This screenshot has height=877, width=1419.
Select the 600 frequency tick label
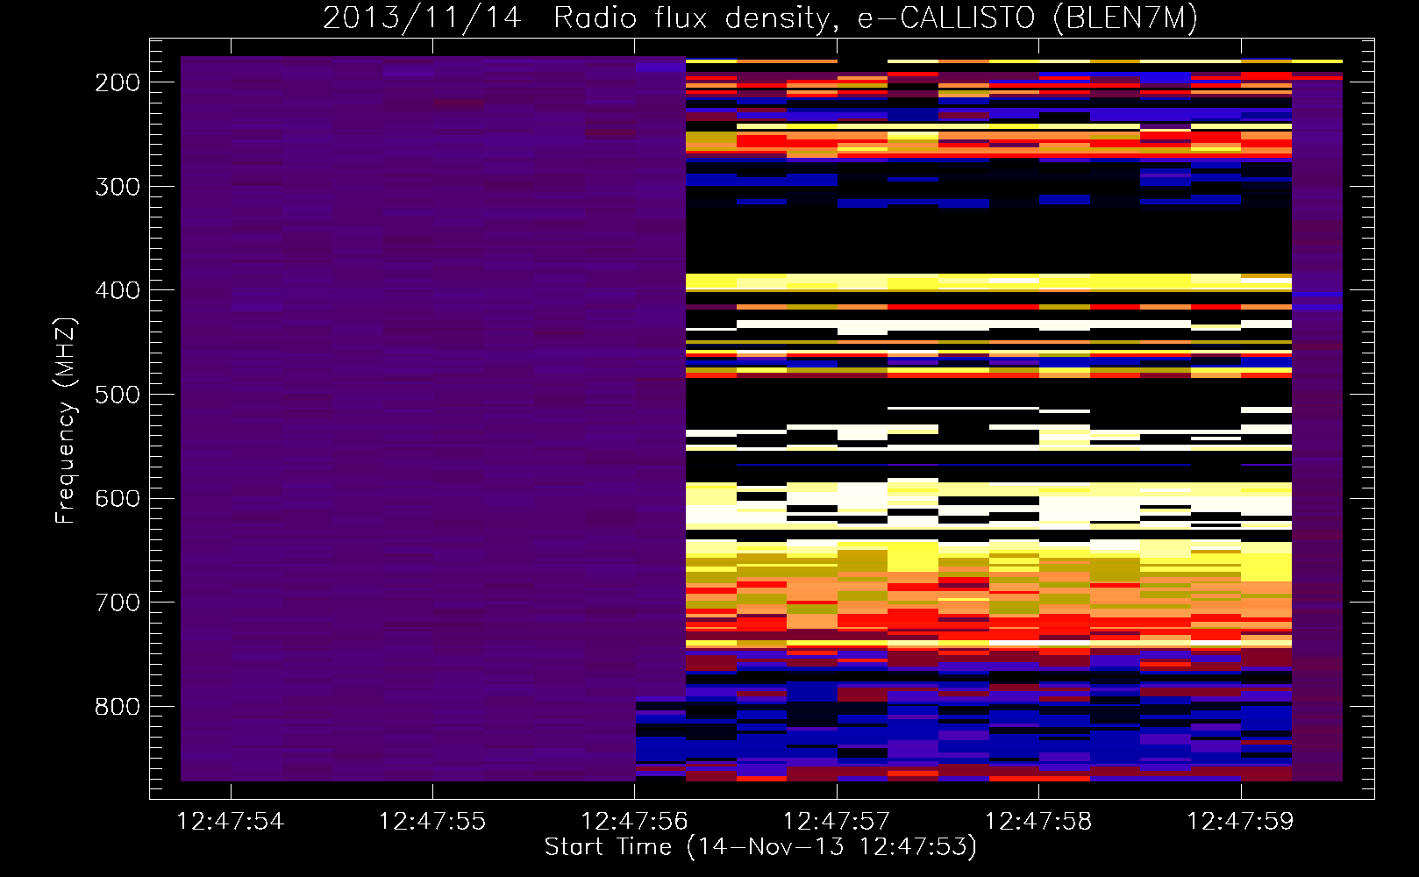point(118,498)
